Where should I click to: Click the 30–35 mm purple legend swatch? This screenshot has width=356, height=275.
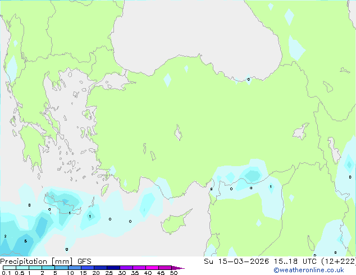tap(126, 268)
